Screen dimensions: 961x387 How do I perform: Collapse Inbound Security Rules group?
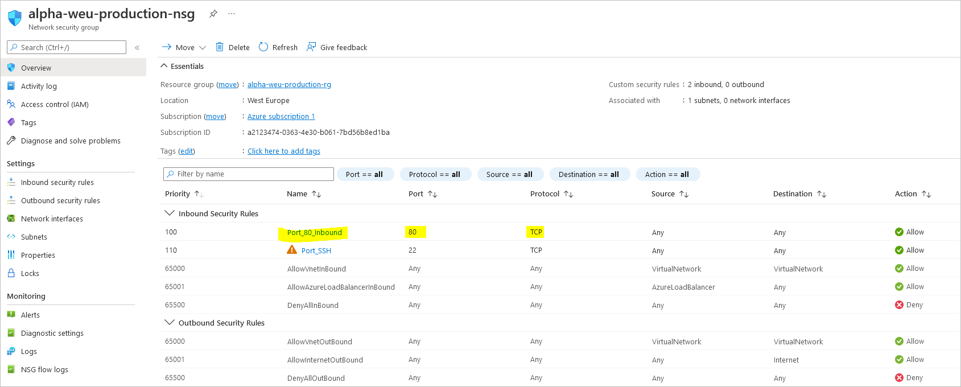click(x=169, y=213)
